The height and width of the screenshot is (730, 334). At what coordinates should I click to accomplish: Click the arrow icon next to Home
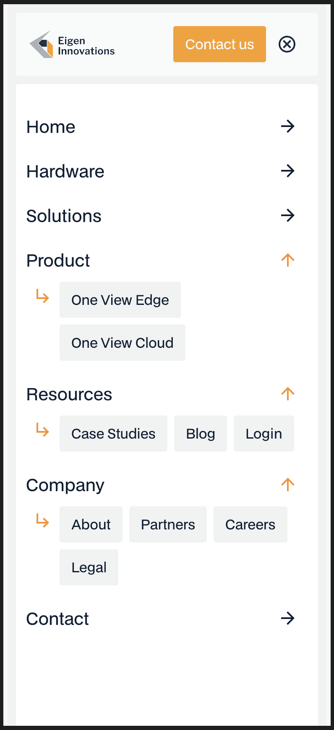coord(287,126)
